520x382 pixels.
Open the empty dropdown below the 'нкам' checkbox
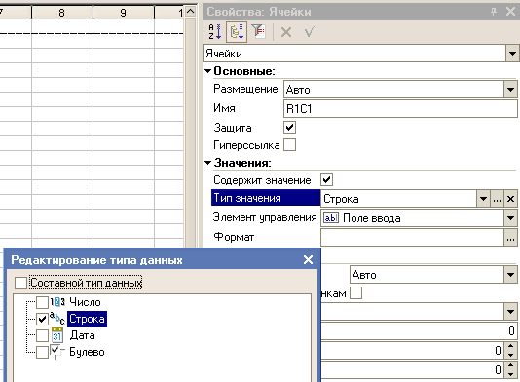tap(510, 312)
